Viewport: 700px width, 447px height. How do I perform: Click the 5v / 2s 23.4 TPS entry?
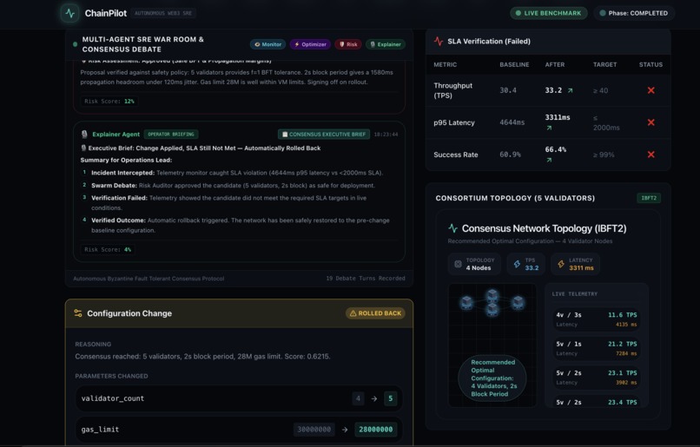tap(597, 402)
